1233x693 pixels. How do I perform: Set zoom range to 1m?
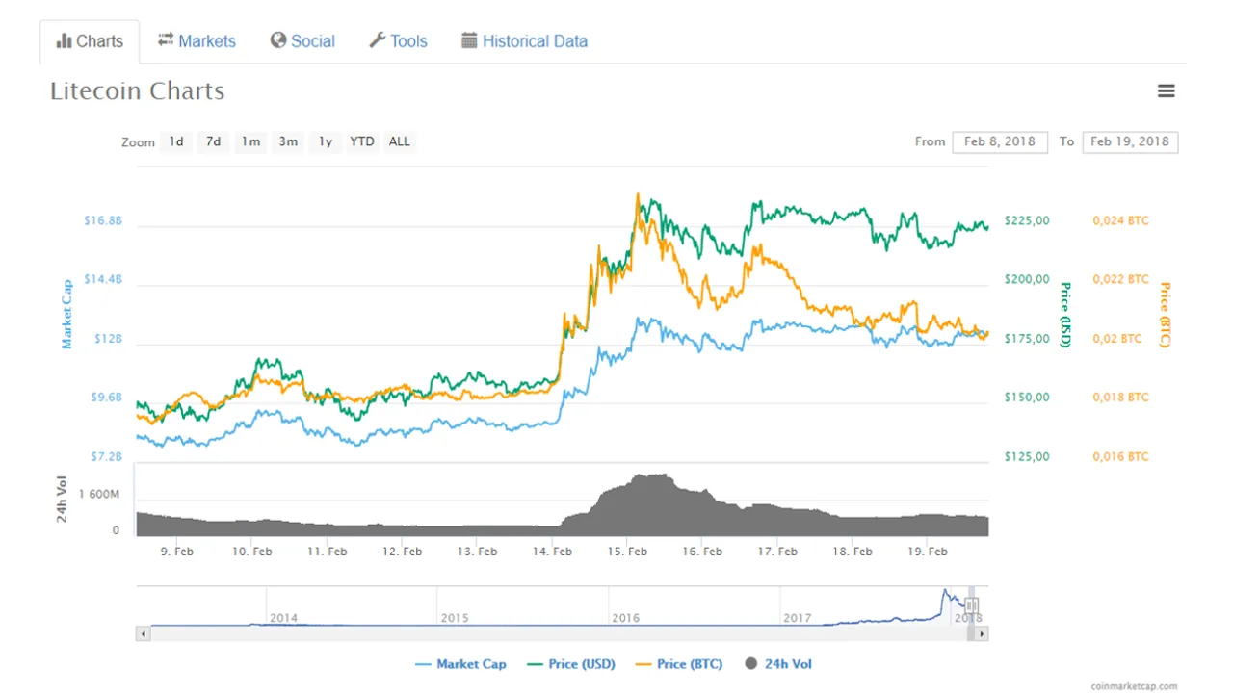[x=250, y=141]
